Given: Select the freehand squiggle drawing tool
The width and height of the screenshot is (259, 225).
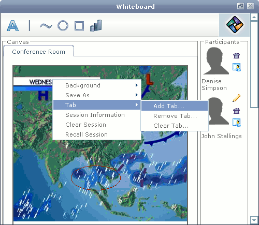Looking at the screenshot, I should click(x=46, y=26).
